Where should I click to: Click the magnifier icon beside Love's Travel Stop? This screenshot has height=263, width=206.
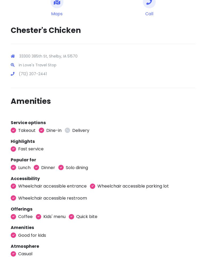point(13,65)
